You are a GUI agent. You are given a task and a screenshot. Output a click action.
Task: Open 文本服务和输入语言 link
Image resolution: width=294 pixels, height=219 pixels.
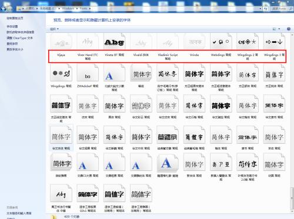coord(19,213)
